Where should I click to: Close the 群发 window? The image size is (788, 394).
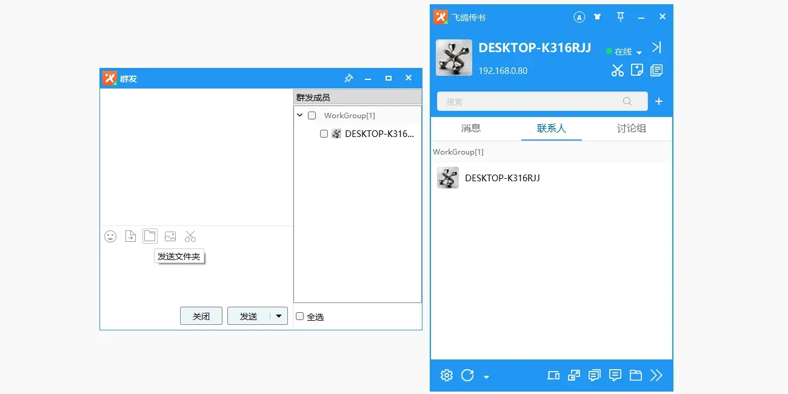coord(409,78)
